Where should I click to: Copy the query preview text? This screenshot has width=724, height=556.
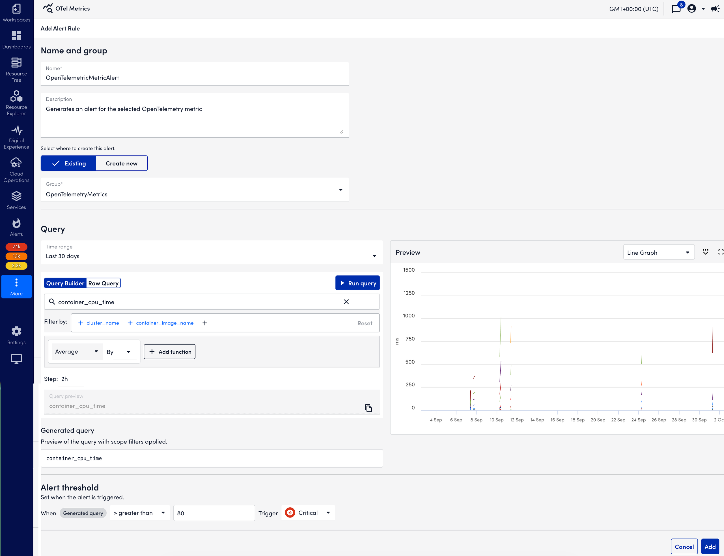[x=368, y=408]
